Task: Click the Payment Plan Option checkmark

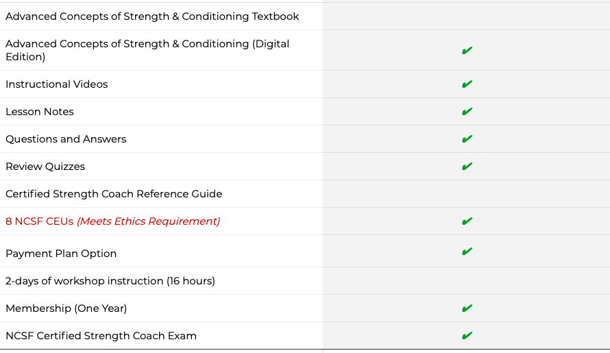Action: click(x=467, y=252)
